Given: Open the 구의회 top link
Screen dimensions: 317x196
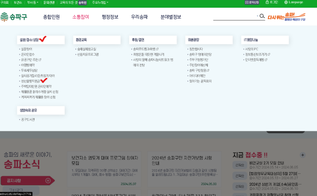Looking at the screenshot, I should [4, 2].
